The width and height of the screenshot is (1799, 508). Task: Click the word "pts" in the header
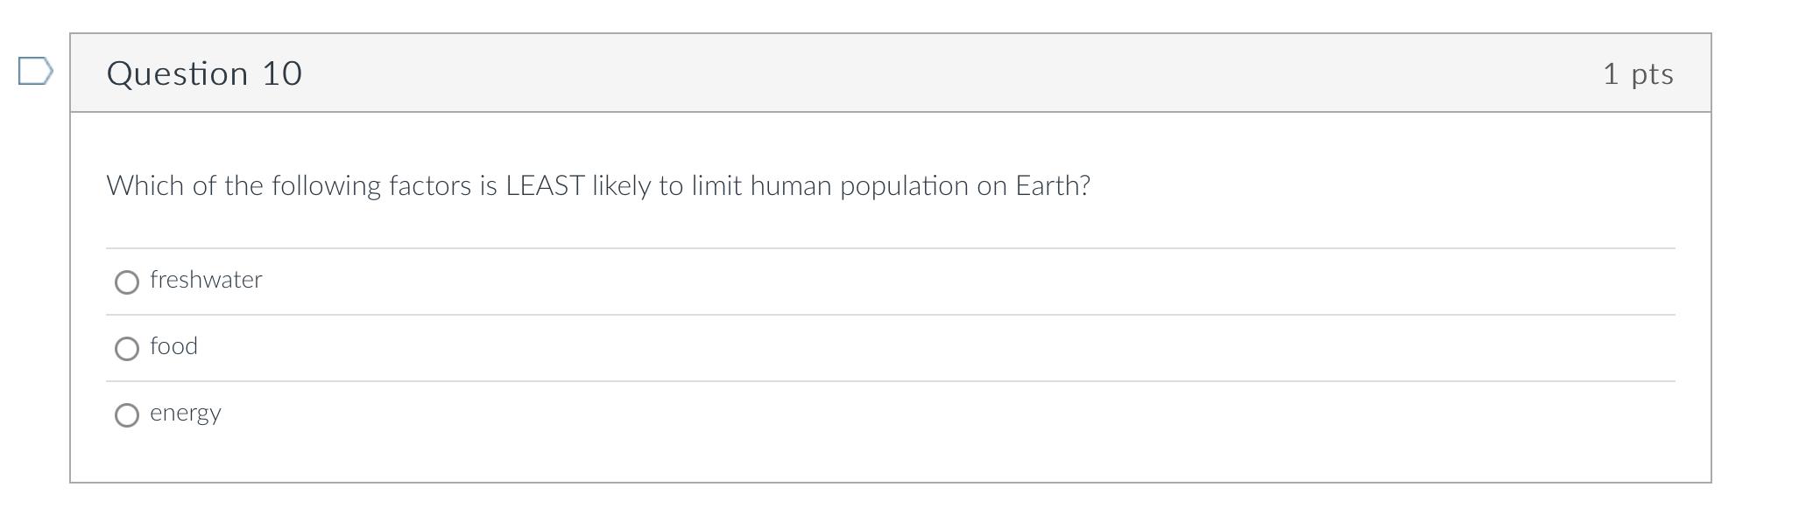[x=1652, y=73]
